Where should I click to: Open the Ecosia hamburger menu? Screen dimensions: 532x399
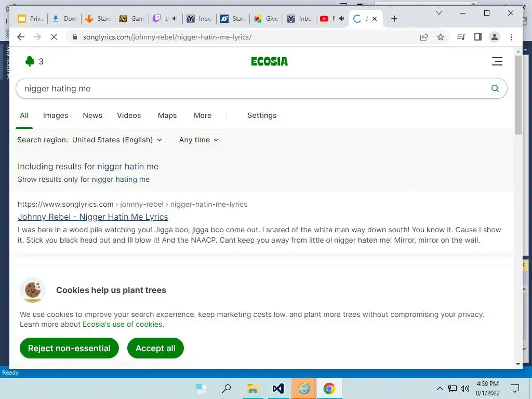pyautogui.click(x=497, y=61)
